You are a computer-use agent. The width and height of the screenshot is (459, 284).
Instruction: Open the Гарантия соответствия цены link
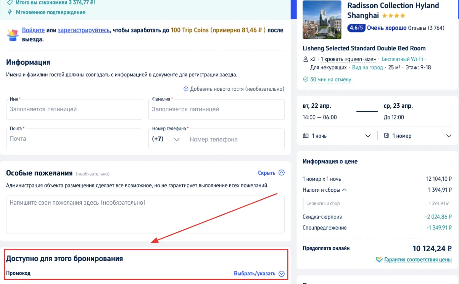418,260
